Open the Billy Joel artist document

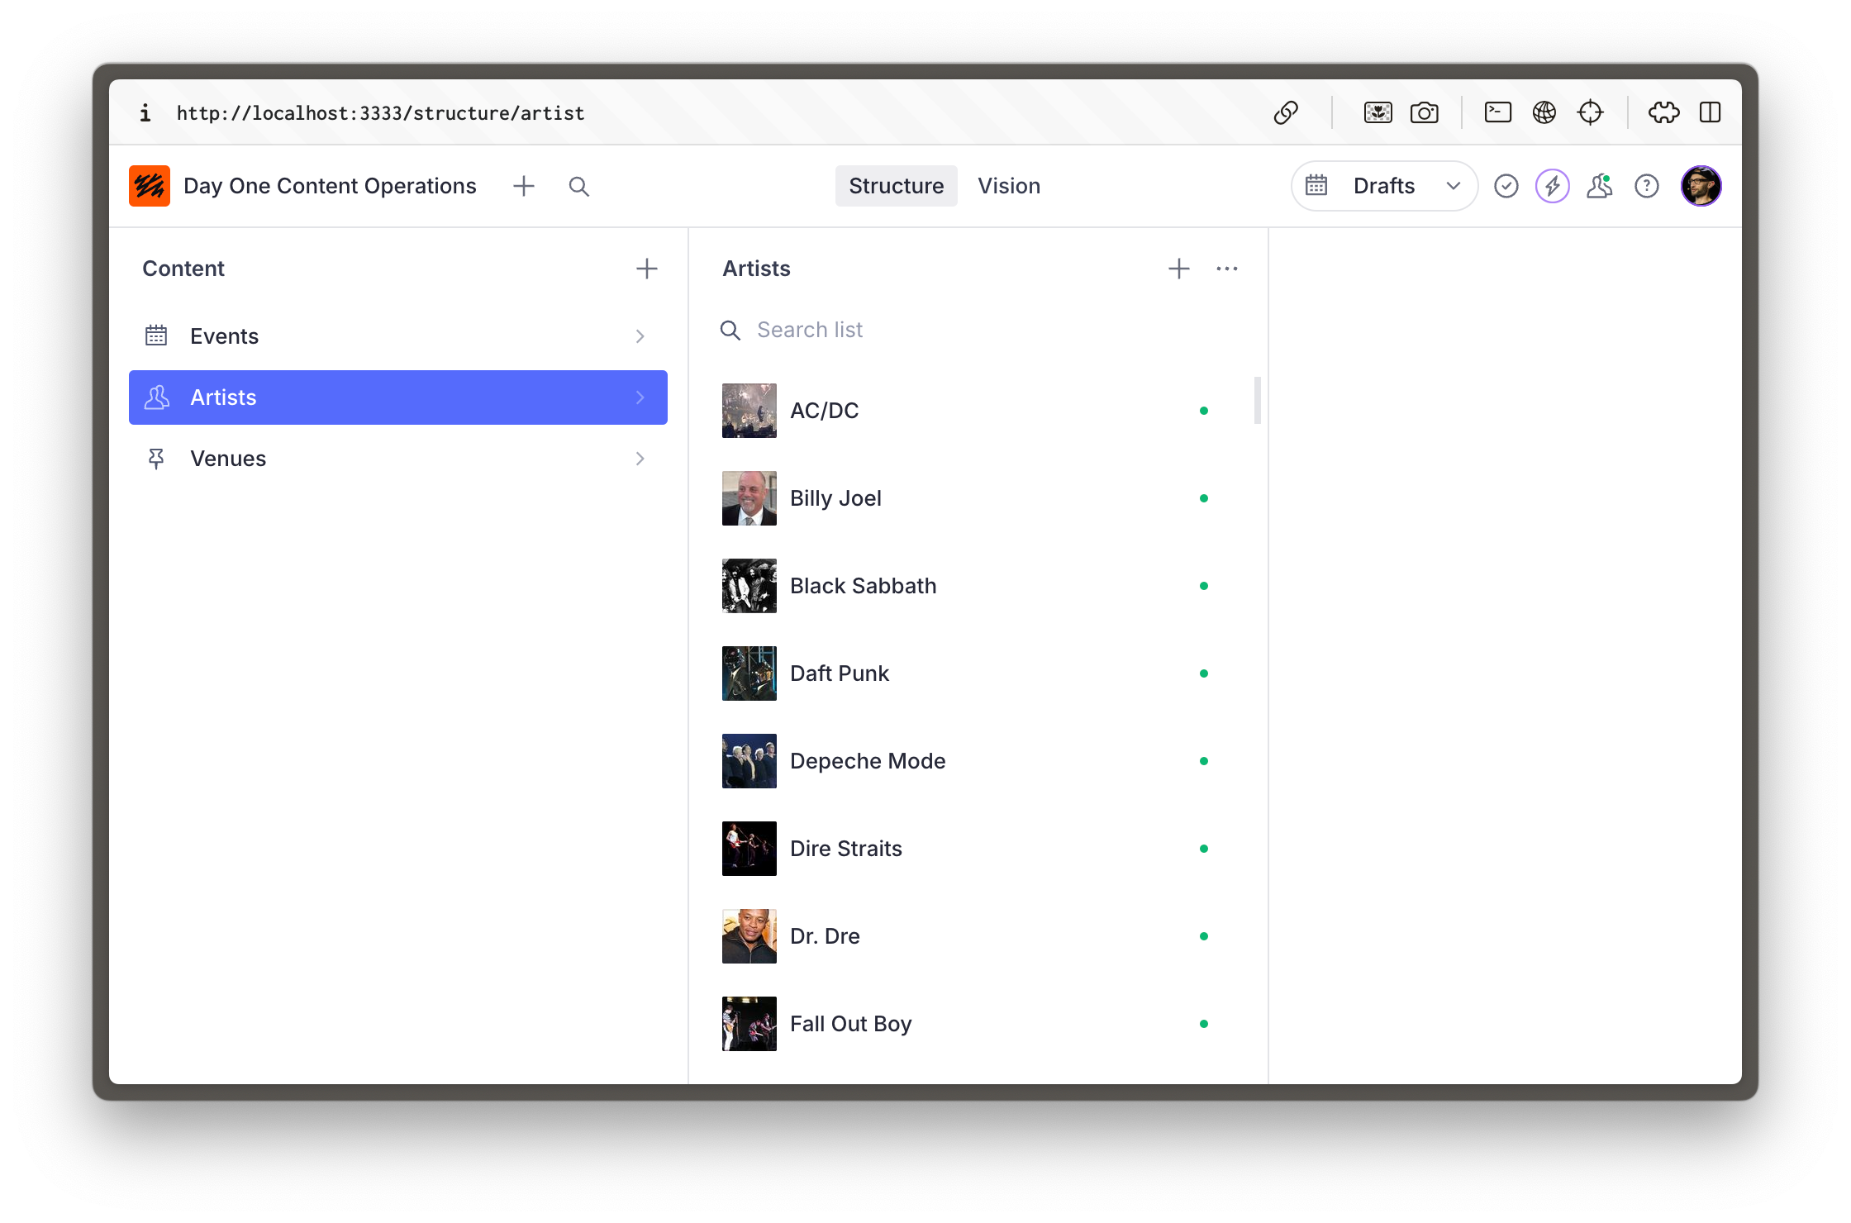[x=978, y=498]
